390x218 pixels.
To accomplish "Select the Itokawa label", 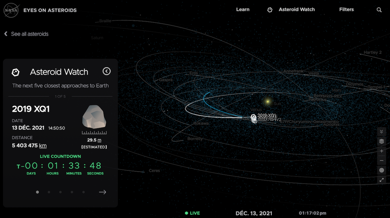I will (201, 123).
